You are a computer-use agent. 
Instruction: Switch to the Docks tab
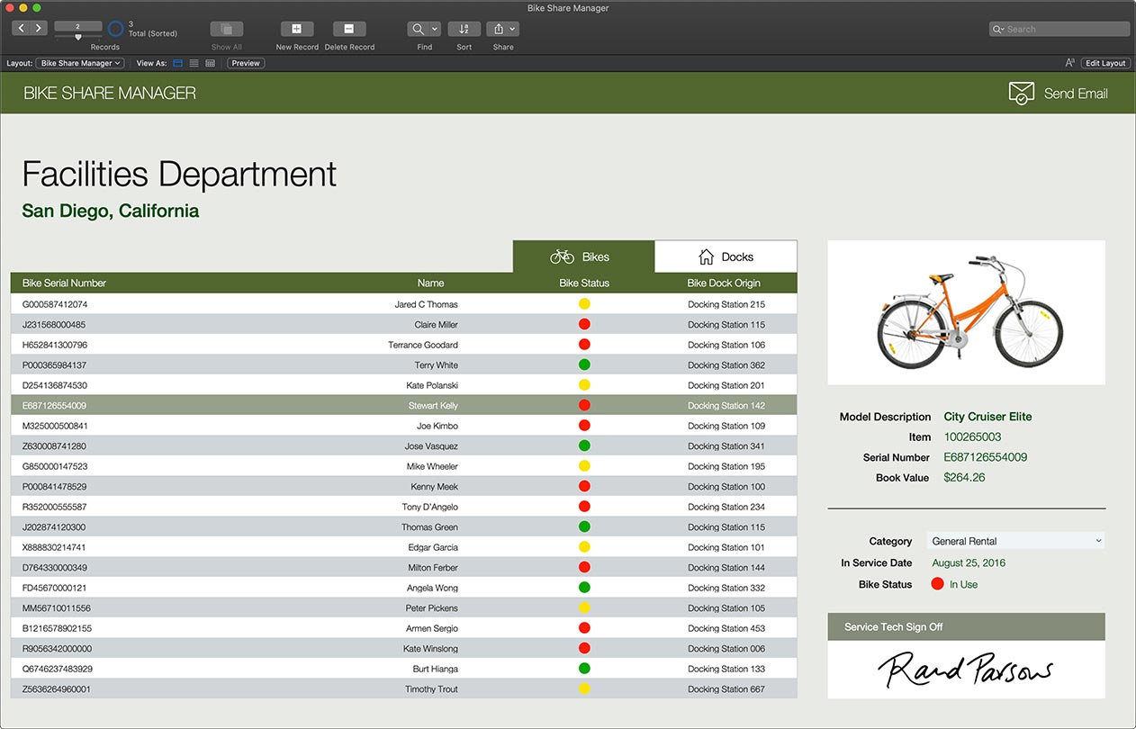click(x=726, y=256)
